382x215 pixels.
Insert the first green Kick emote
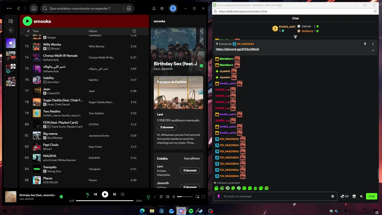pyautogui.click(x=217, y=188)
